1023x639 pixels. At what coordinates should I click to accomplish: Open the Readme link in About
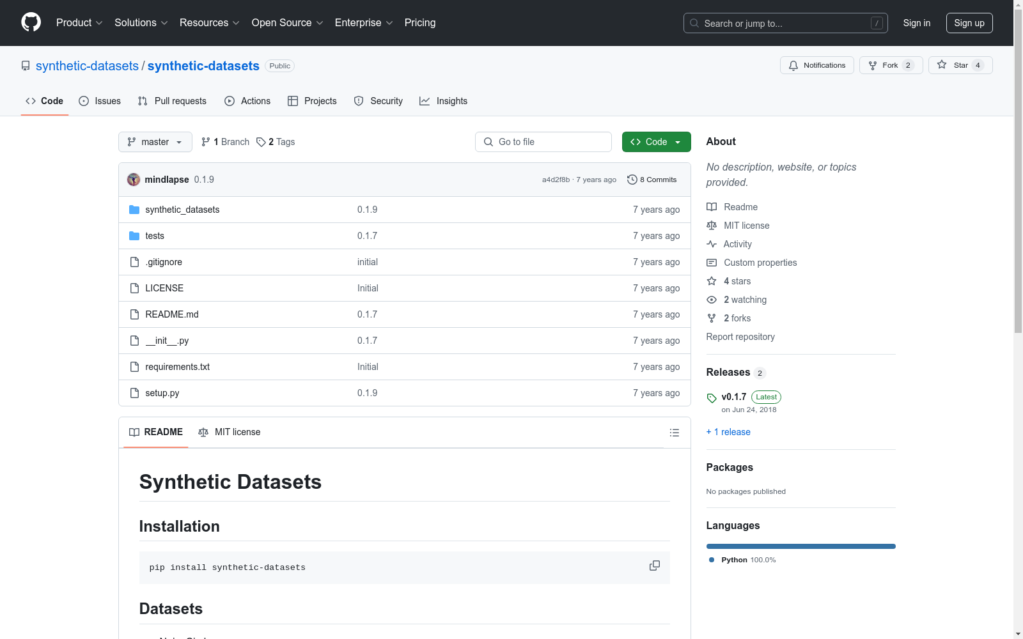732,207
